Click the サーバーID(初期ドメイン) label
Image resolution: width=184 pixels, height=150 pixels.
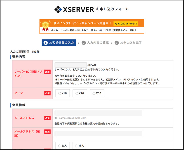tap(28, 74)
